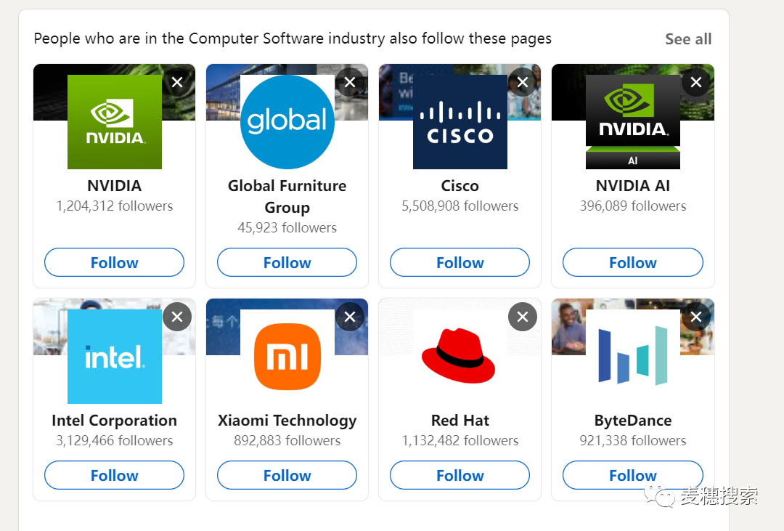
Task: Follow Xiaomi Technology
Action: [x=287, y=475]
